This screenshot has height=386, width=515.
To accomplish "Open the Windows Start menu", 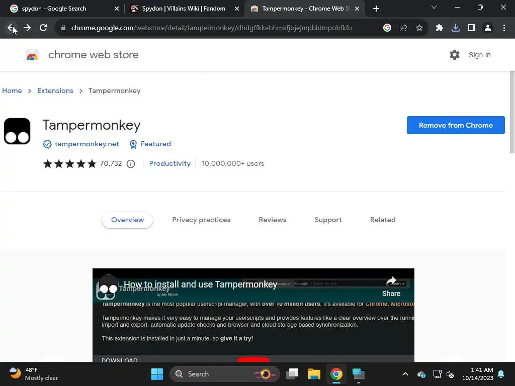I will (x=157, y=374).
